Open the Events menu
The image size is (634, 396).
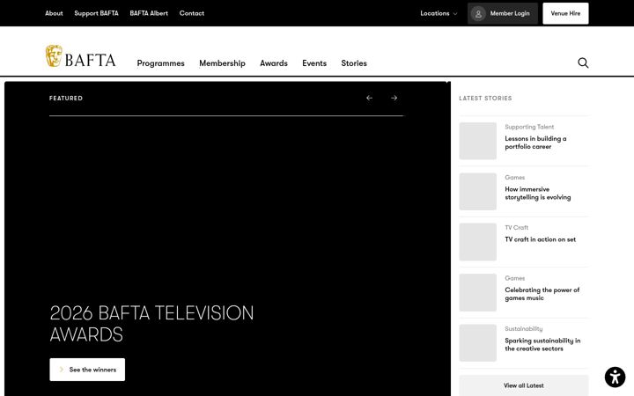pos(314,63)
